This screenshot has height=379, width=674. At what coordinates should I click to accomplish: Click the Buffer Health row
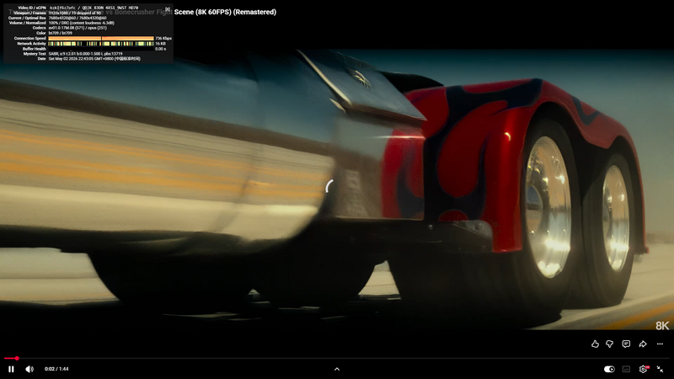(88, 49)
